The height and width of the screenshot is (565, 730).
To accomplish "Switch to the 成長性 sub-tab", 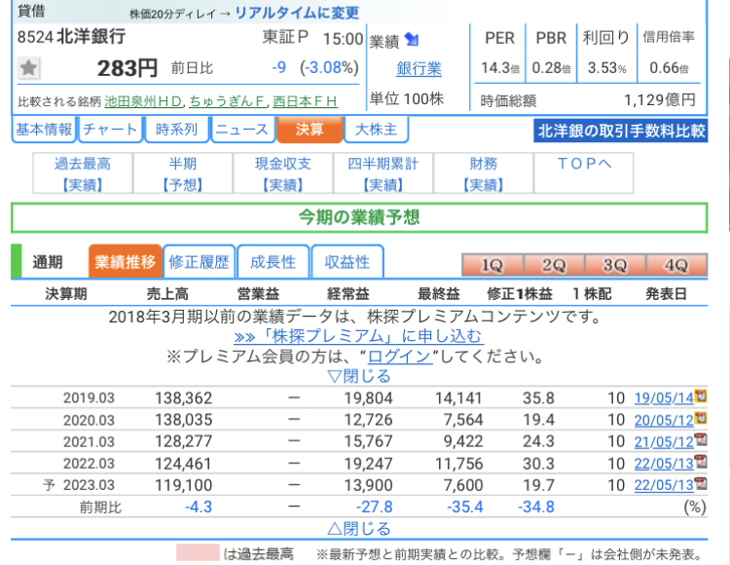I will pyautogui.click(x=273, y=262).
